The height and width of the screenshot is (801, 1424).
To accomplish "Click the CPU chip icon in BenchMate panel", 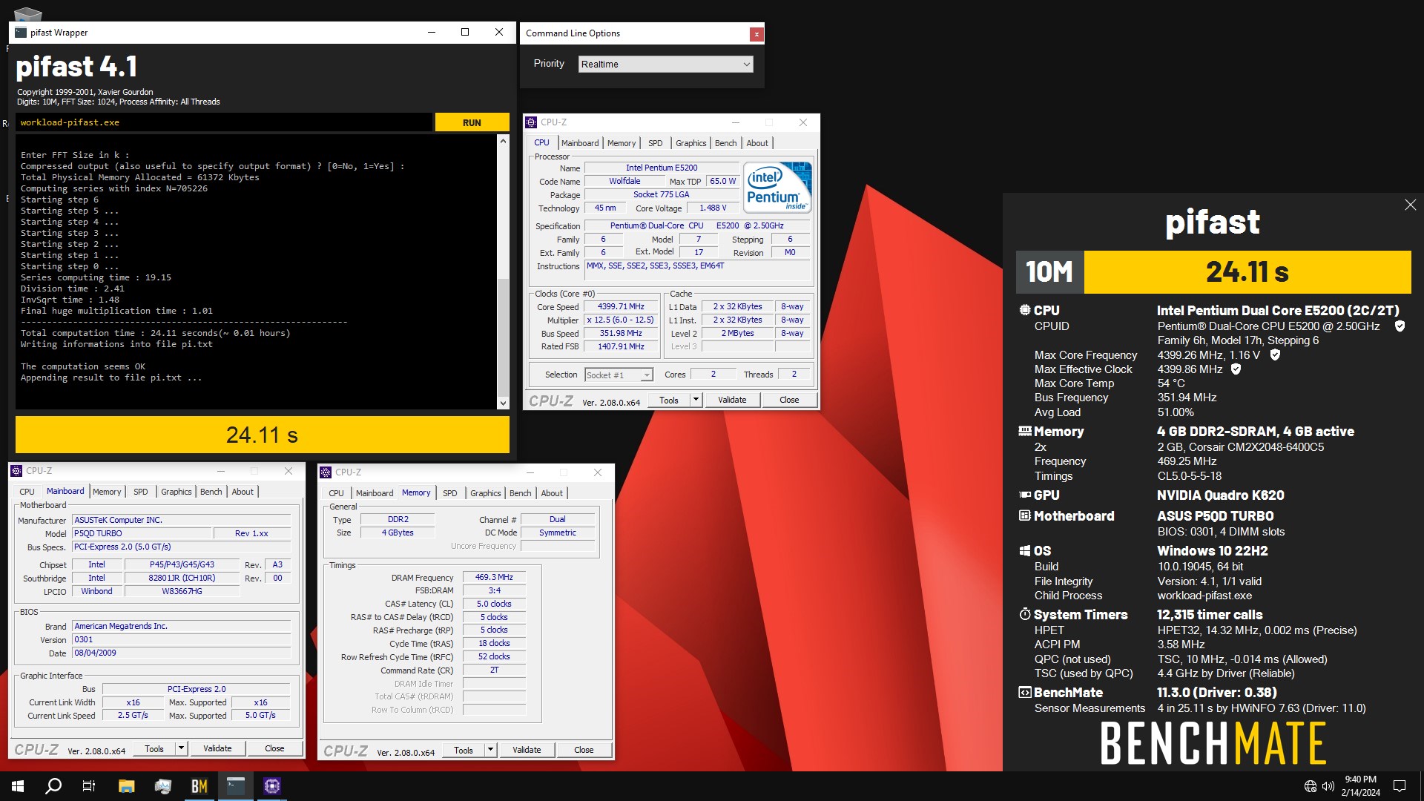I will coord(1025,310).
